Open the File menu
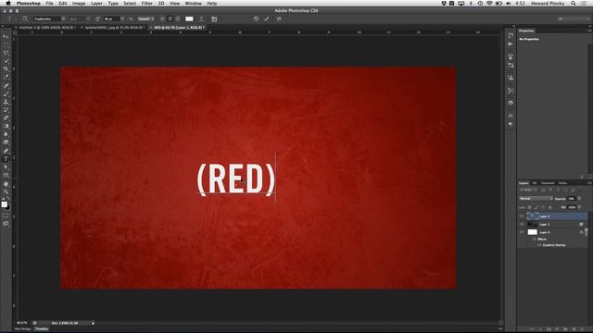The width and height of the screenshot is (593, 333). (x=49, y=4)
